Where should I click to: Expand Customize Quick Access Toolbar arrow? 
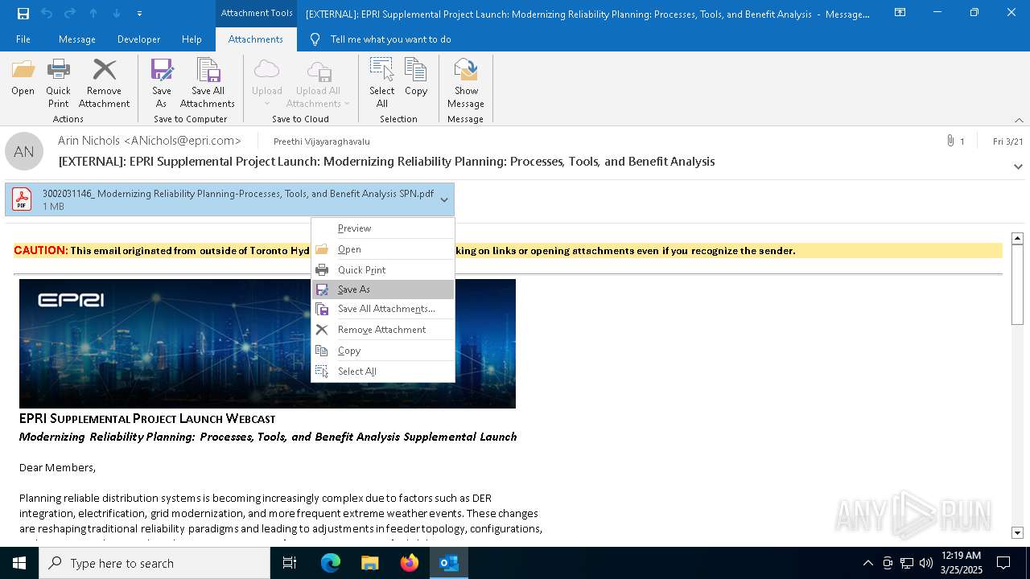(140, 13)
